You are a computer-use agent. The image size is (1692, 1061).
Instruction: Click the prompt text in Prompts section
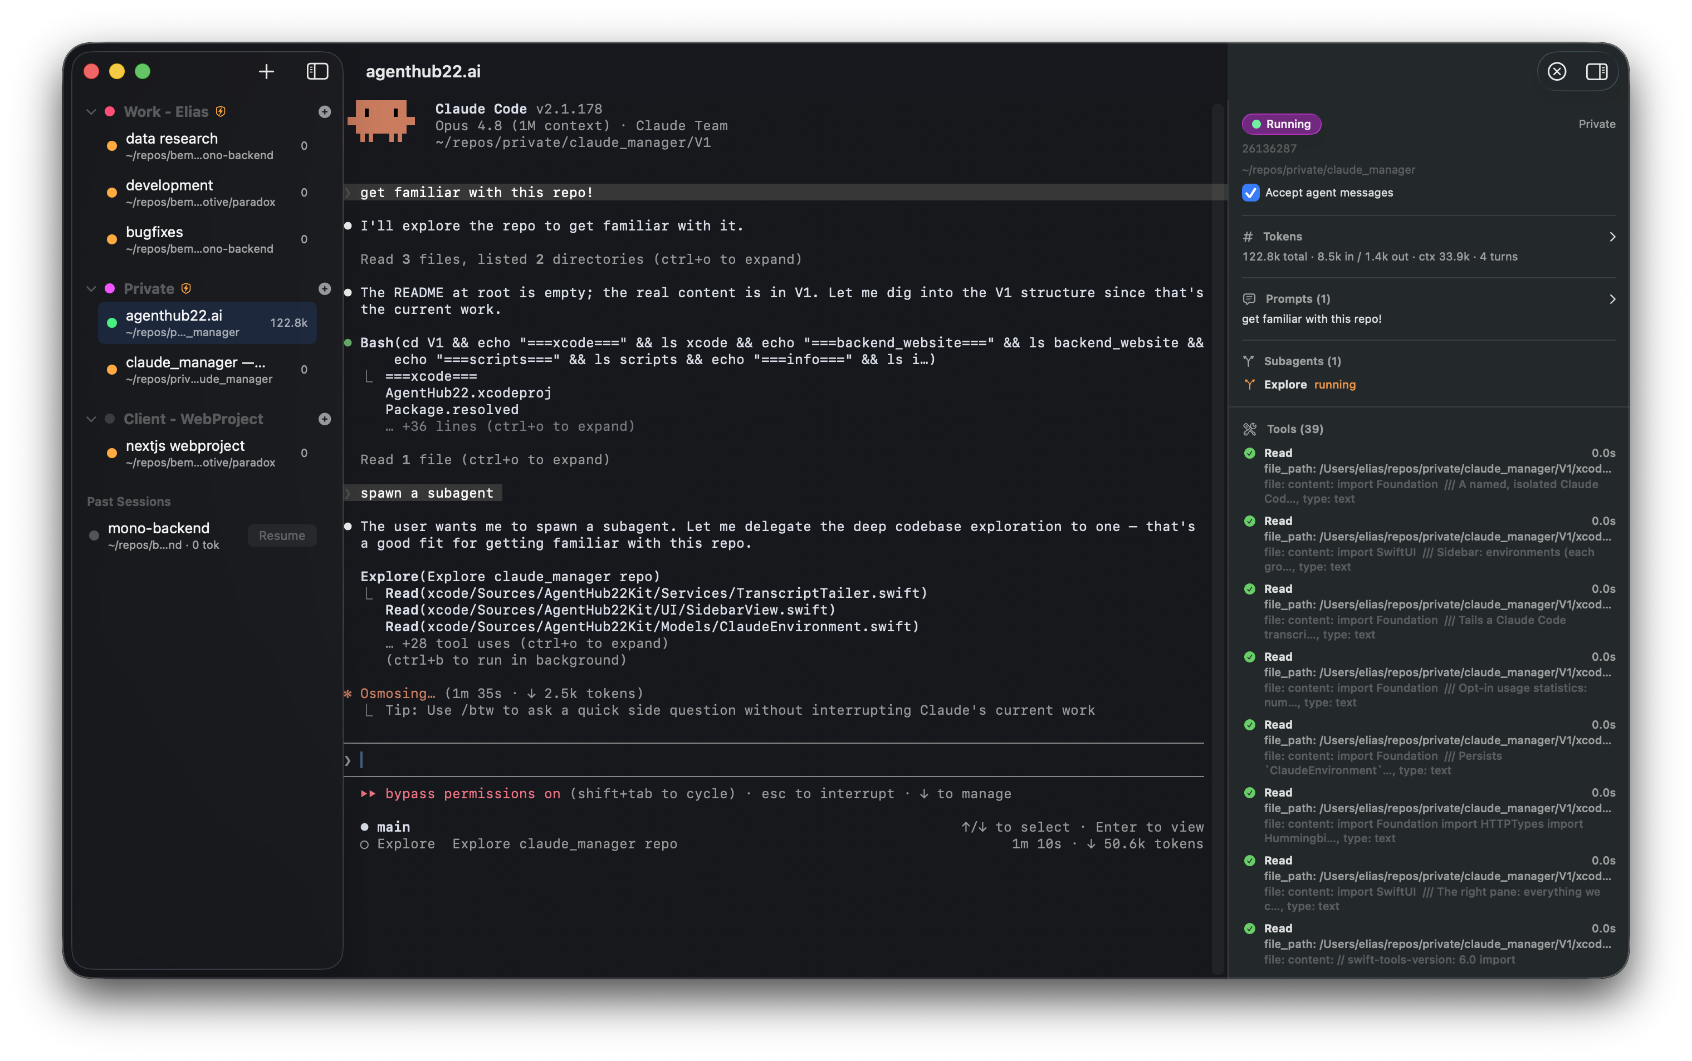pyautogui.click(x=1312, y=320)
